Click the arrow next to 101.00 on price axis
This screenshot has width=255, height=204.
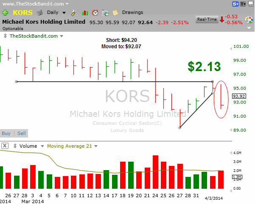(x=231, y=49)
